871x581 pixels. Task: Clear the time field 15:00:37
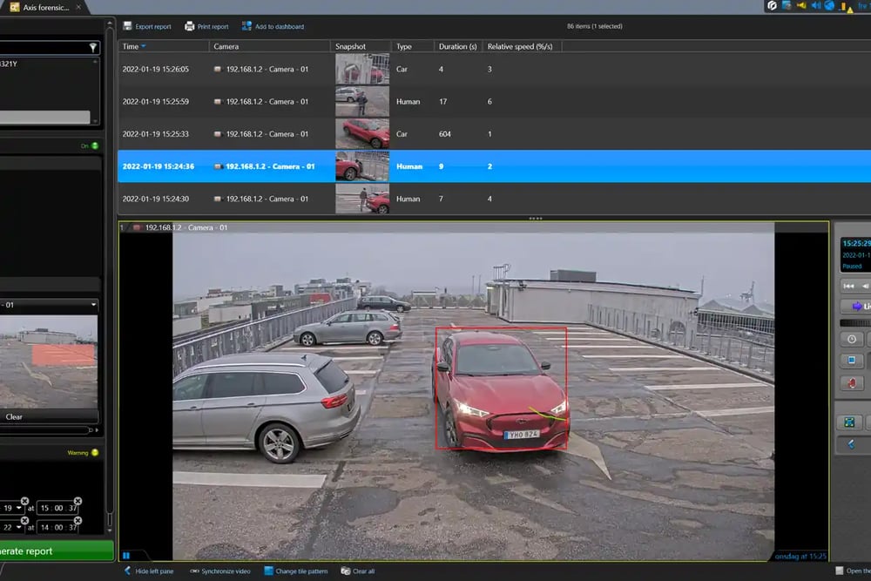pyautogui.click(x=78, y=501)
